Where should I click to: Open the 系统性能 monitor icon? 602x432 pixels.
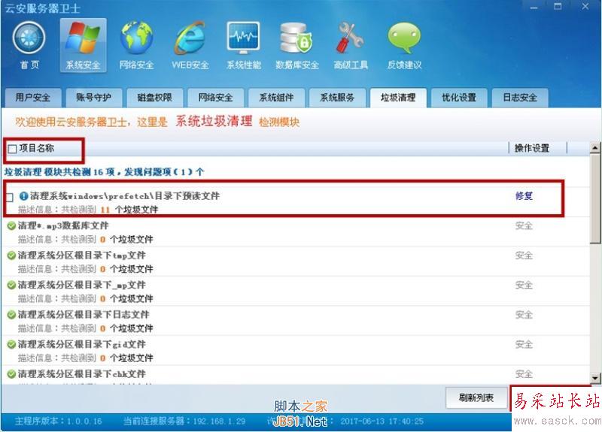243,38
